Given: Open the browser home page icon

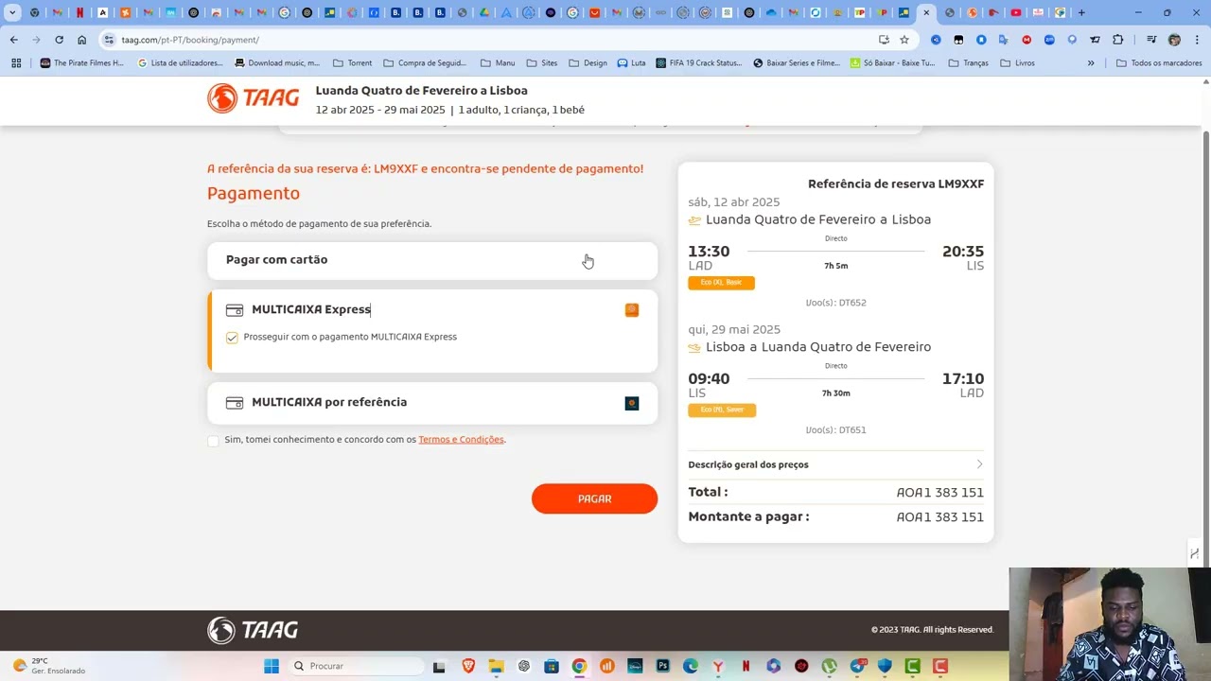Looking at the screenshot, I should click(81, 40).
